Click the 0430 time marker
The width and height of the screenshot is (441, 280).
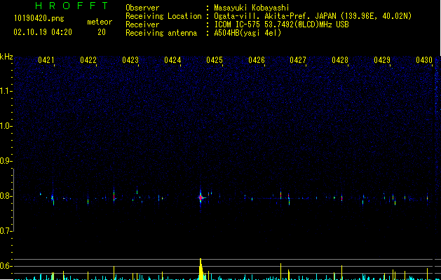[424, 60]
